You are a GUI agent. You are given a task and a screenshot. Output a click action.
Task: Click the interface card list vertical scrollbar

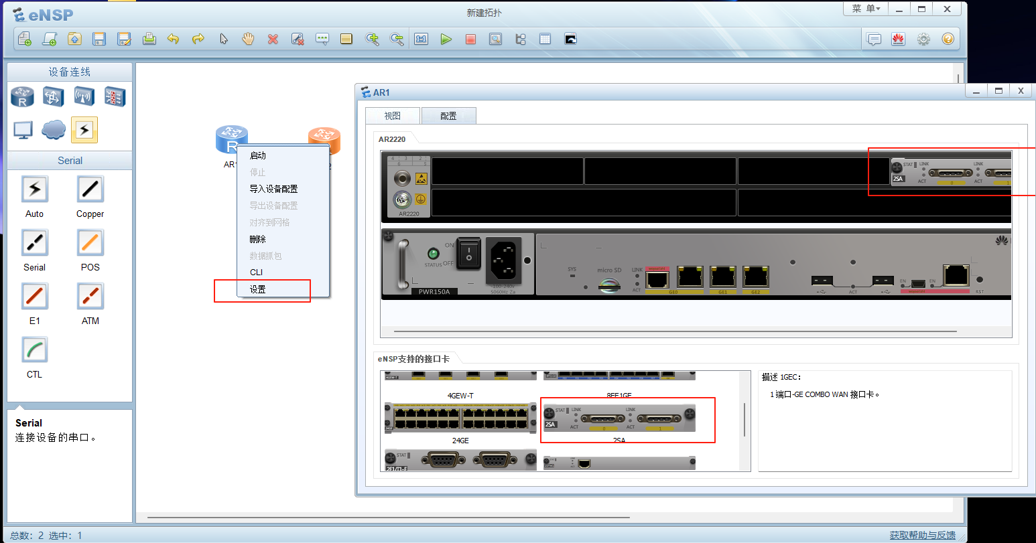(744, 419)
